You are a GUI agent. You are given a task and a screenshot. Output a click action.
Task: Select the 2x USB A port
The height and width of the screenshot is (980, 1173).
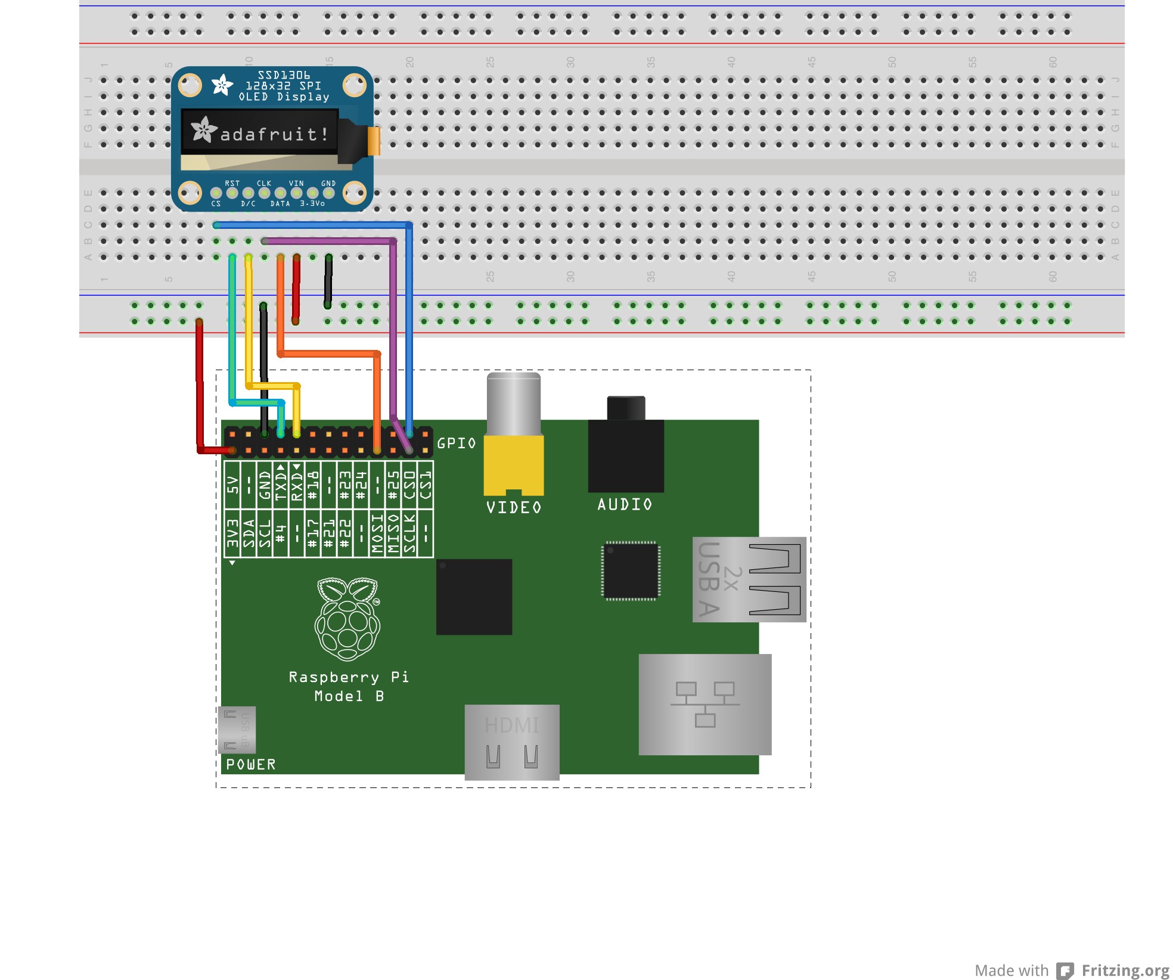coord(749,579)
